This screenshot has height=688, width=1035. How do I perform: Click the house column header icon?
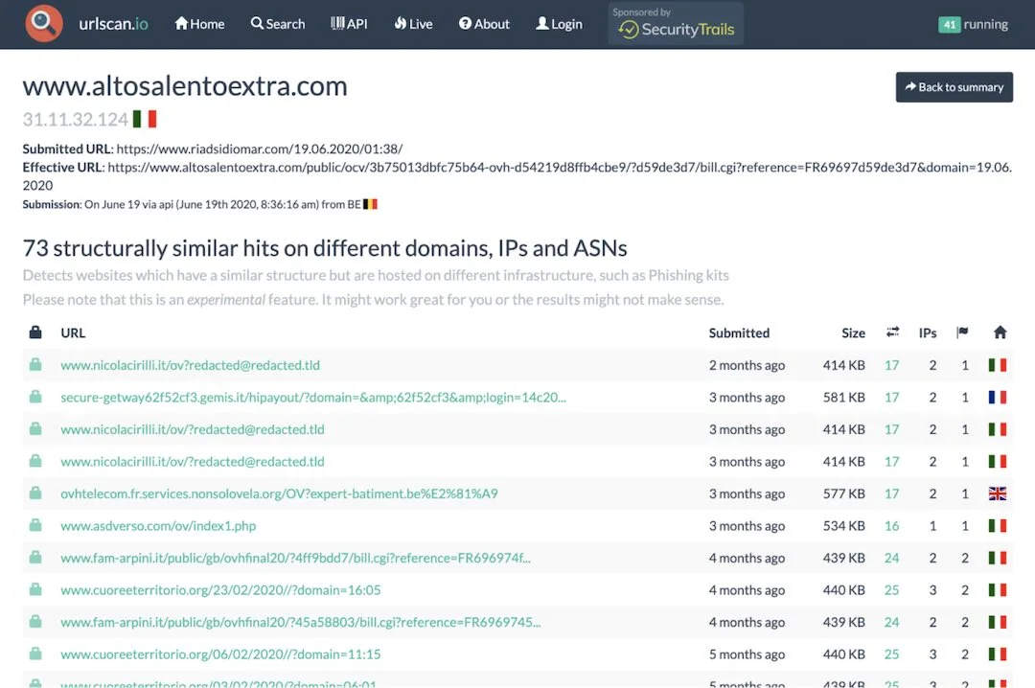pos(1000,333)
